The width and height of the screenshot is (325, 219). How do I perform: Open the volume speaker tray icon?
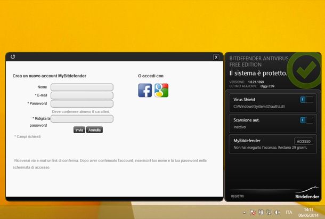pos(277,213)
